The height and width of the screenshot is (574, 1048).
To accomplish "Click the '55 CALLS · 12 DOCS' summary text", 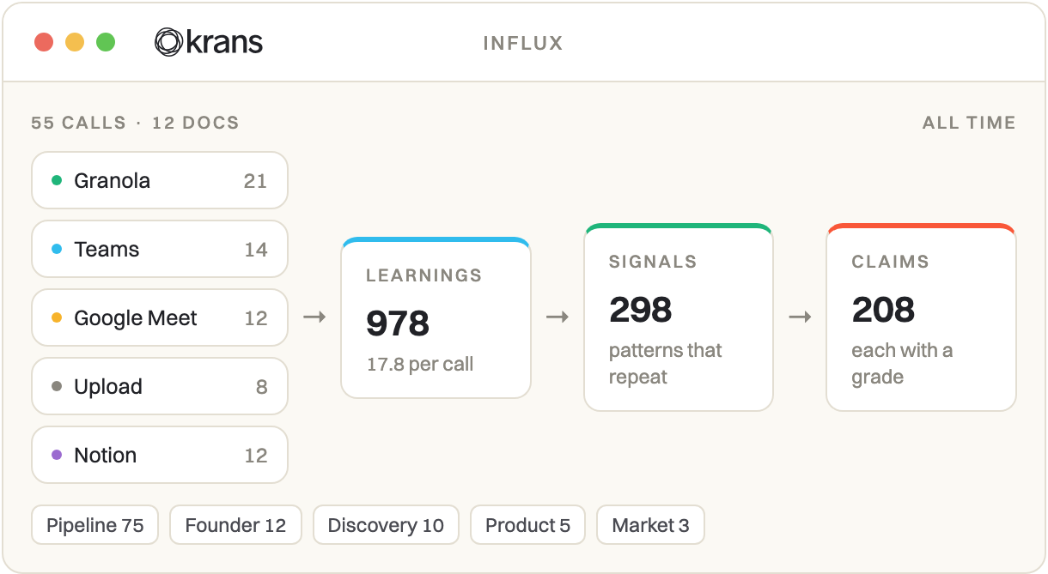I will click(x=135, y=123).
